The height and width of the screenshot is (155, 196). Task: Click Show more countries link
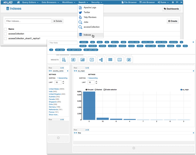coord(54,115)
